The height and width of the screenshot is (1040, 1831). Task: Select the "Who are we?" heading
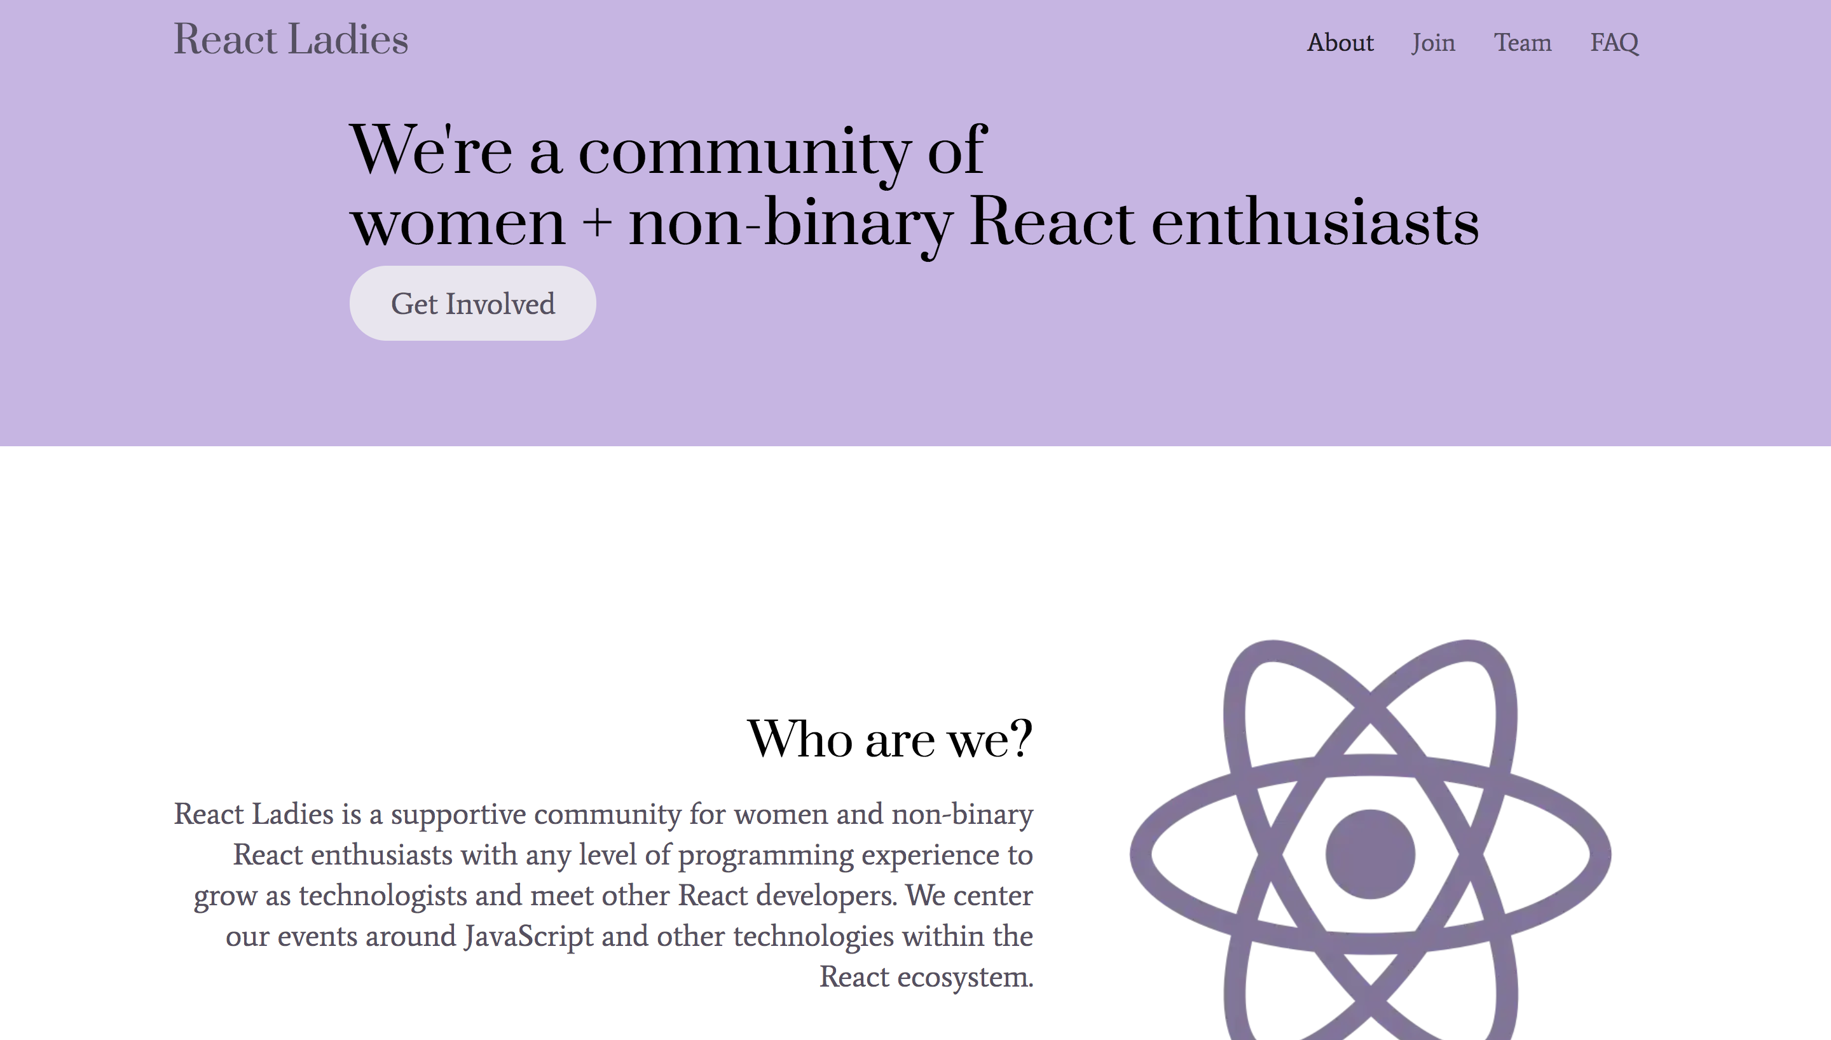pyautogui.click(x=889, y=739)
